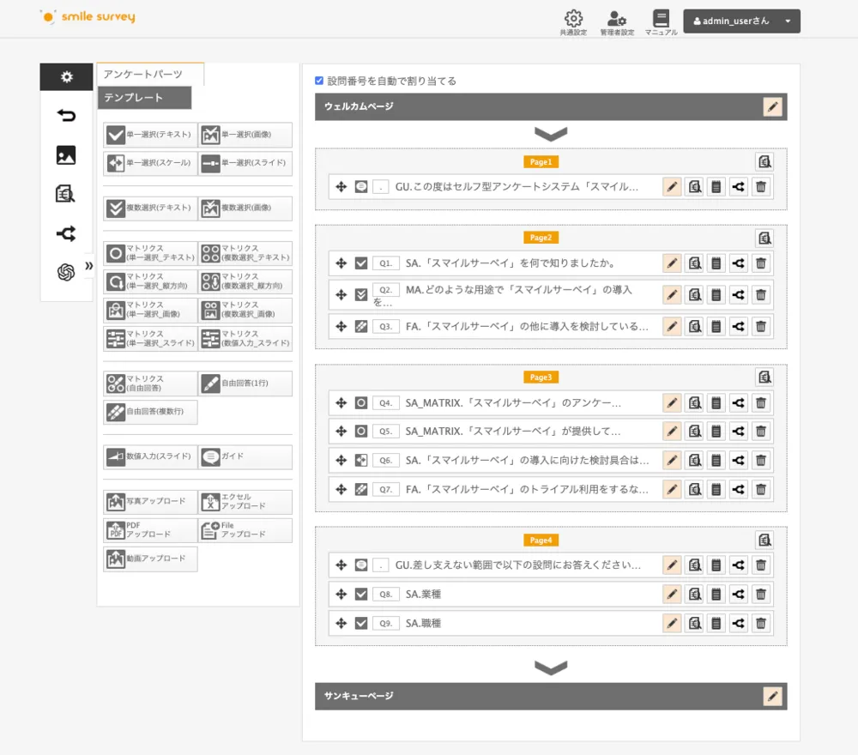The width and height of the screenshot is (858, 755).
Task: Open branch settings for Q8 業種
Action: (739, 595)
